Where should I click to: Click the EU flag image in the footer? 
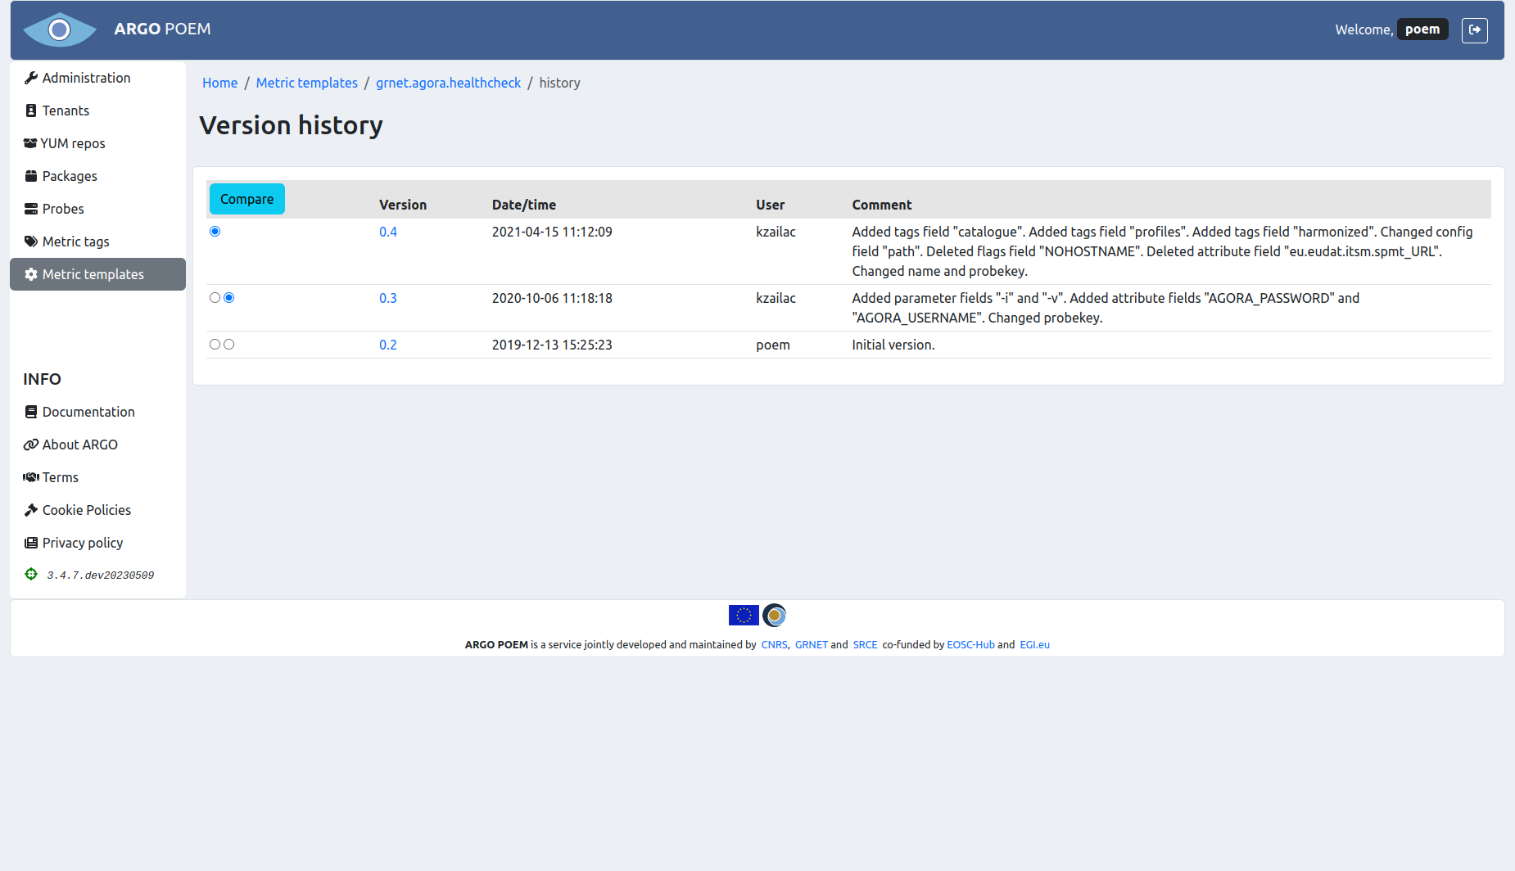point(743,615)
